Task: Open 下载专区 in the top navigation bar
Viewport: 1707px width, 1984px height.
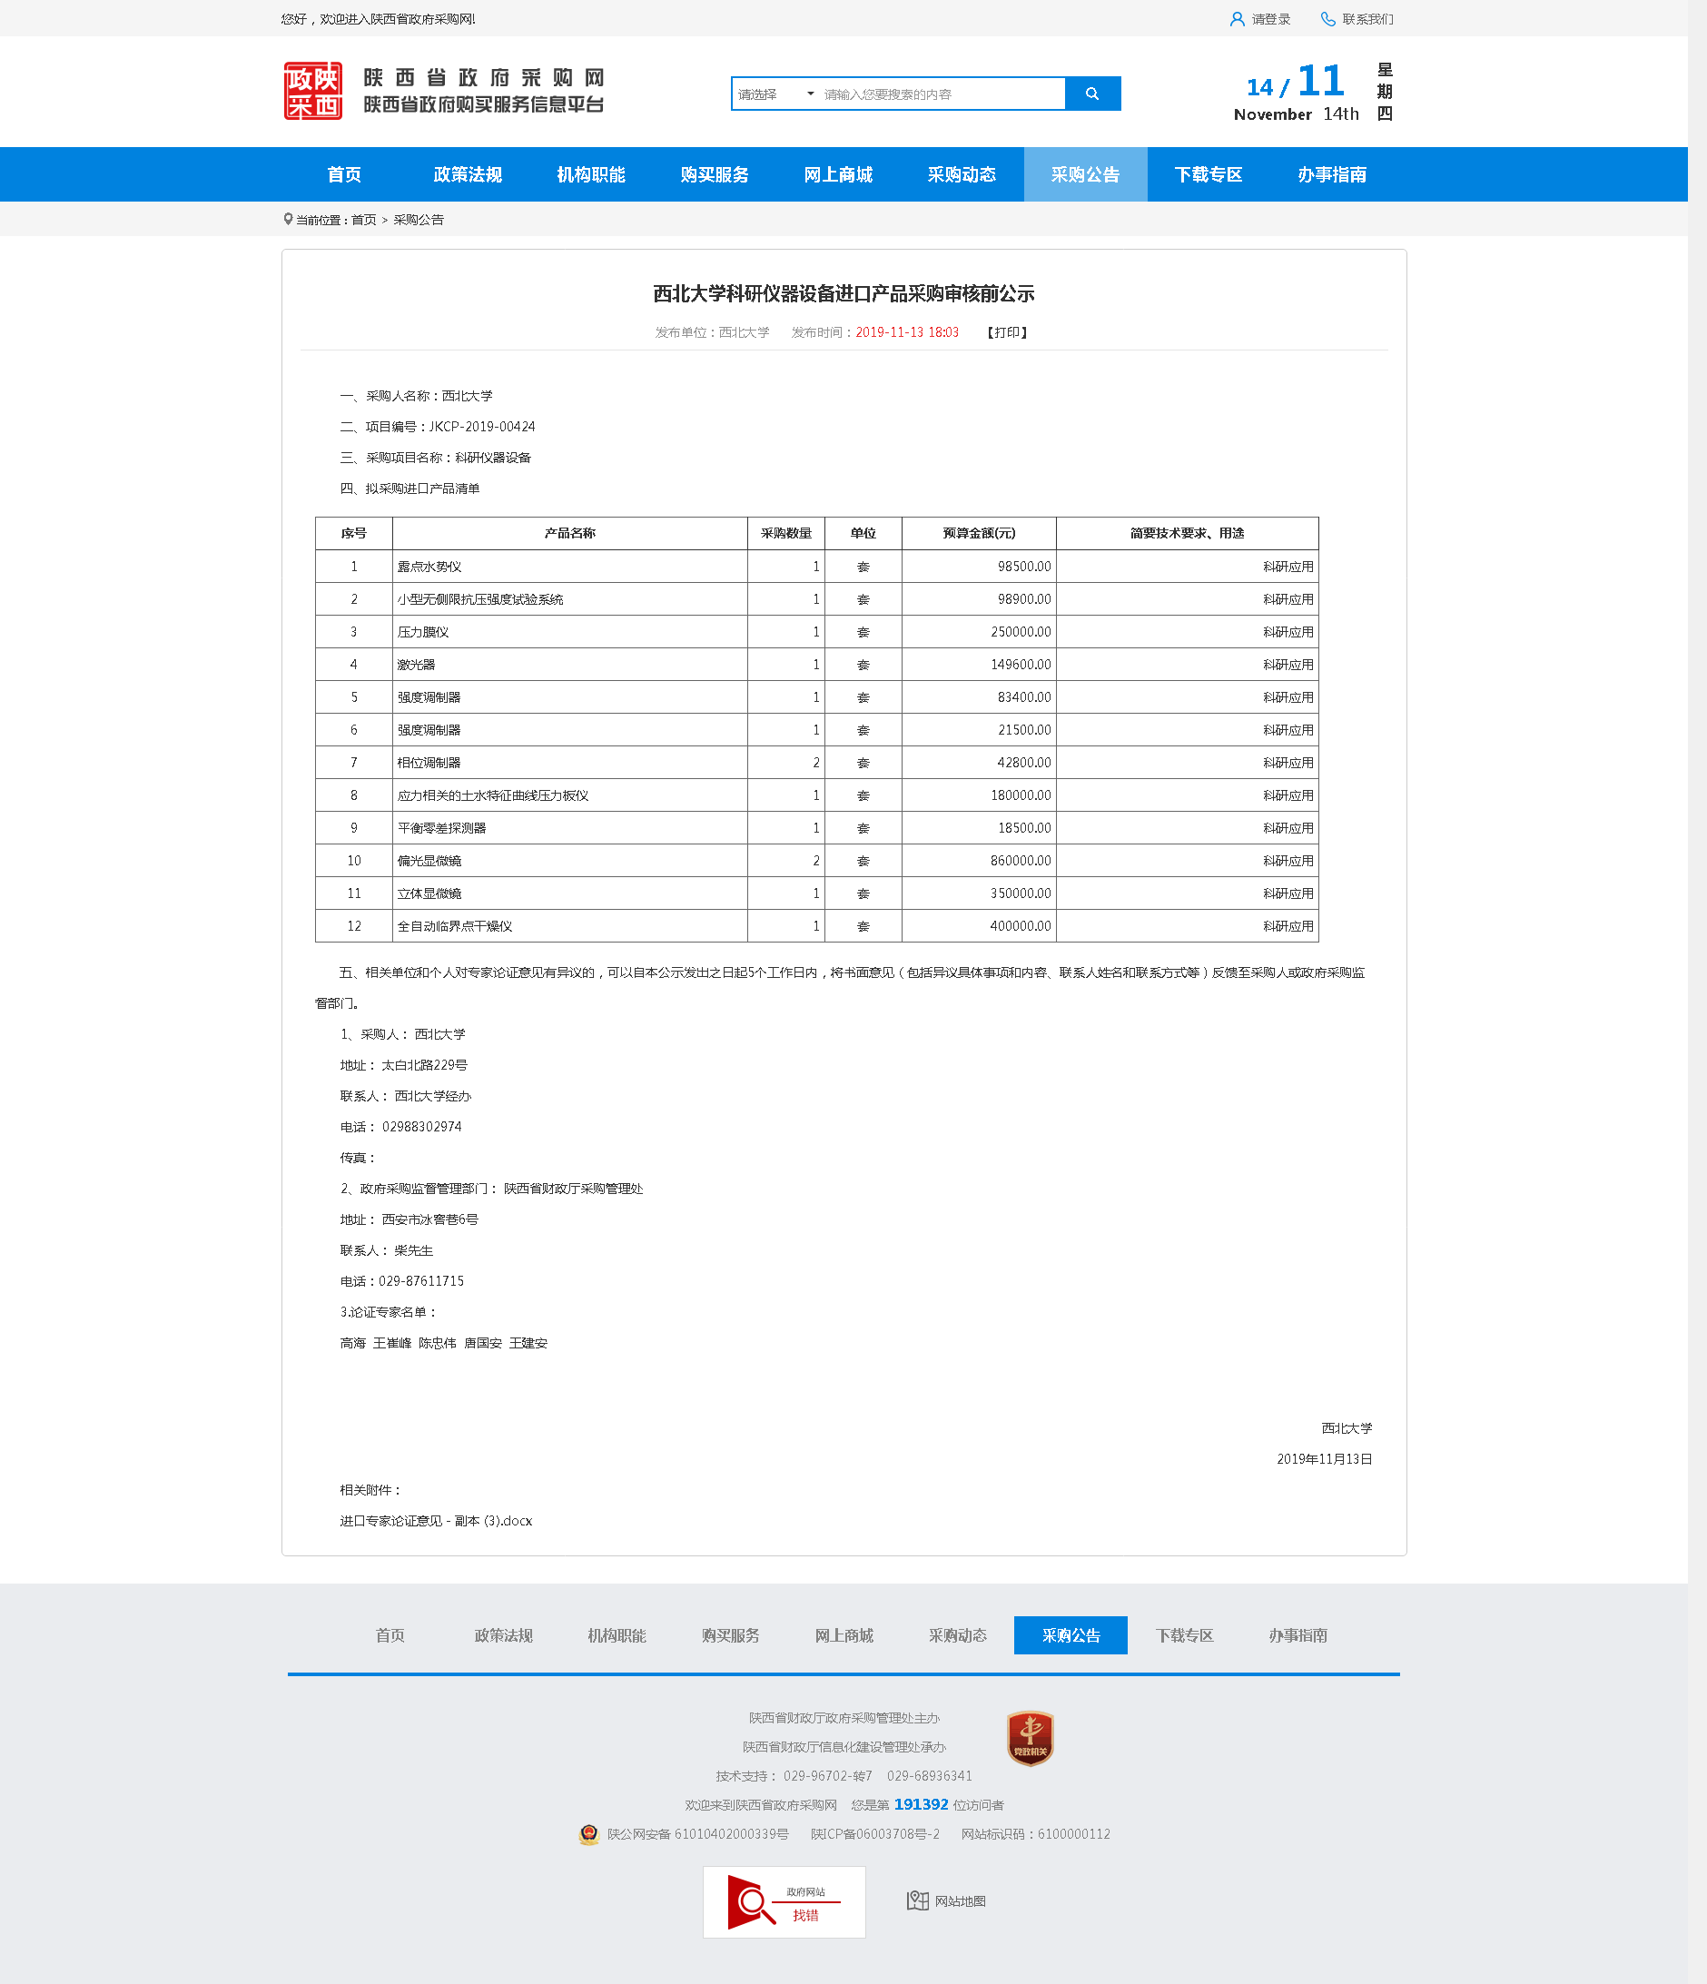Action: click(x=1209, y=174)
